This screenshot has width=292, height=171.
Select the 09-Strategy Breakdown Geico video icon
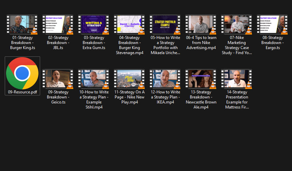(58, 79)
